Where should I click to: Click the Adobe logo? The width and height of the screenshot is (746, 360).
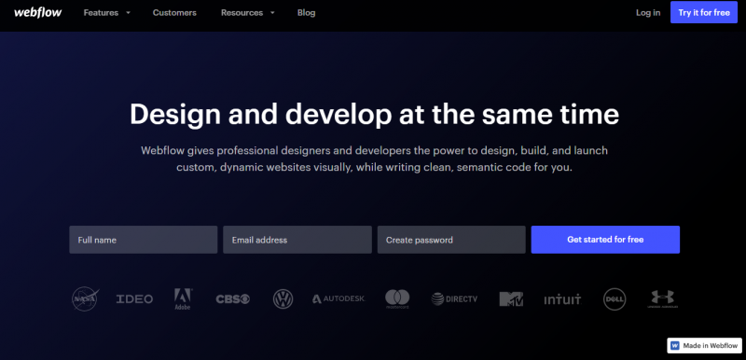(183, 299)
